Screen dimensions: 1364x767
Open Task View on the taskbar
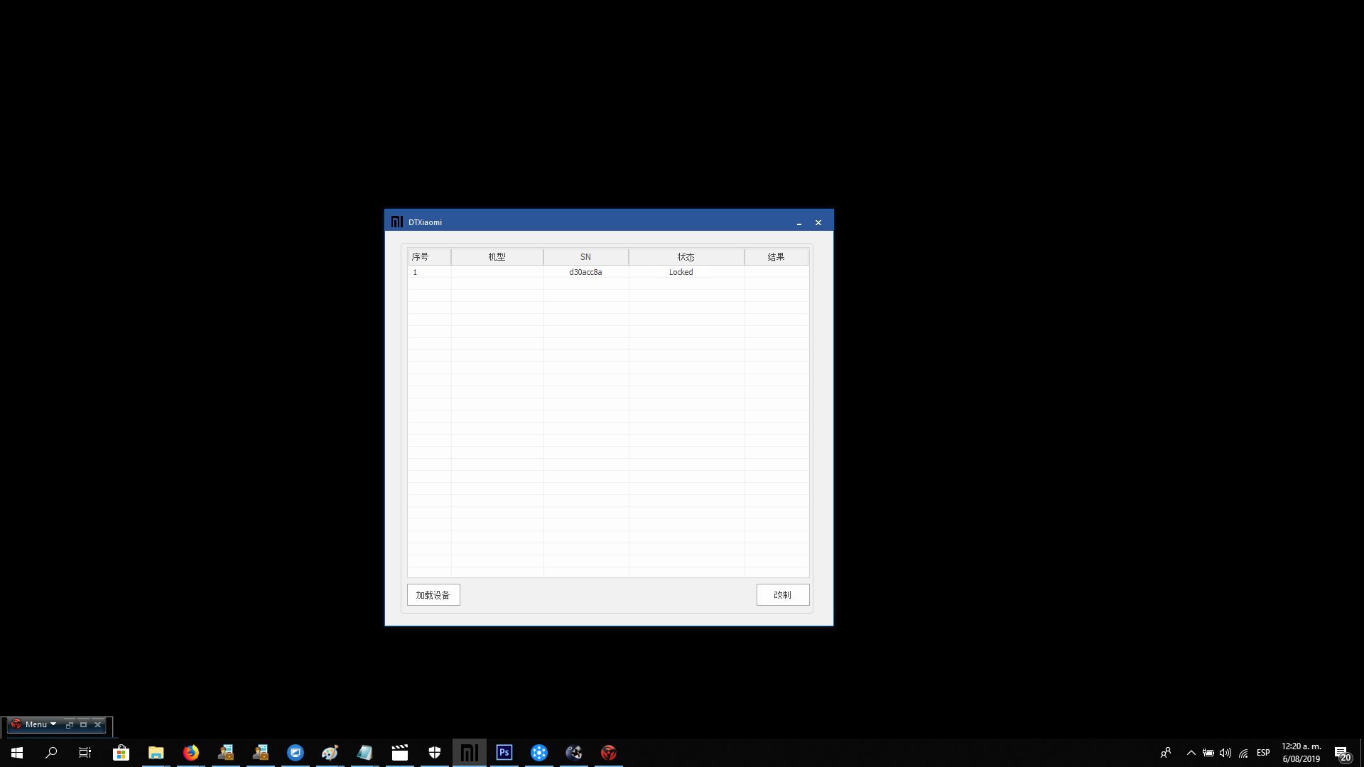[85, 753]
